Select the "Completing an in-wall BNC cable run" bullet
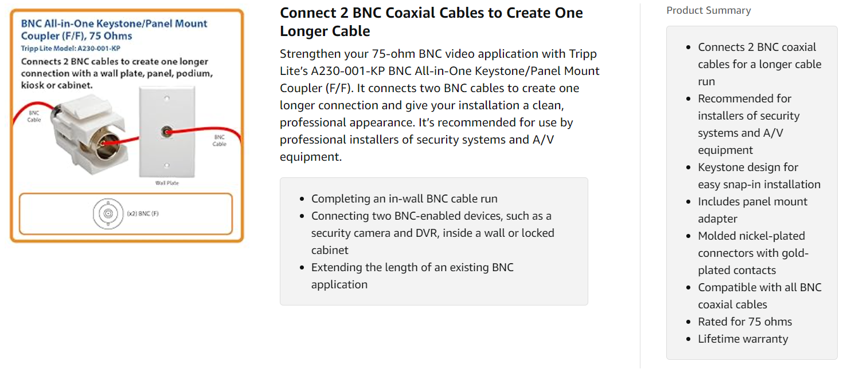This screenshot has width=848, height=373. [x=404, y=199]
